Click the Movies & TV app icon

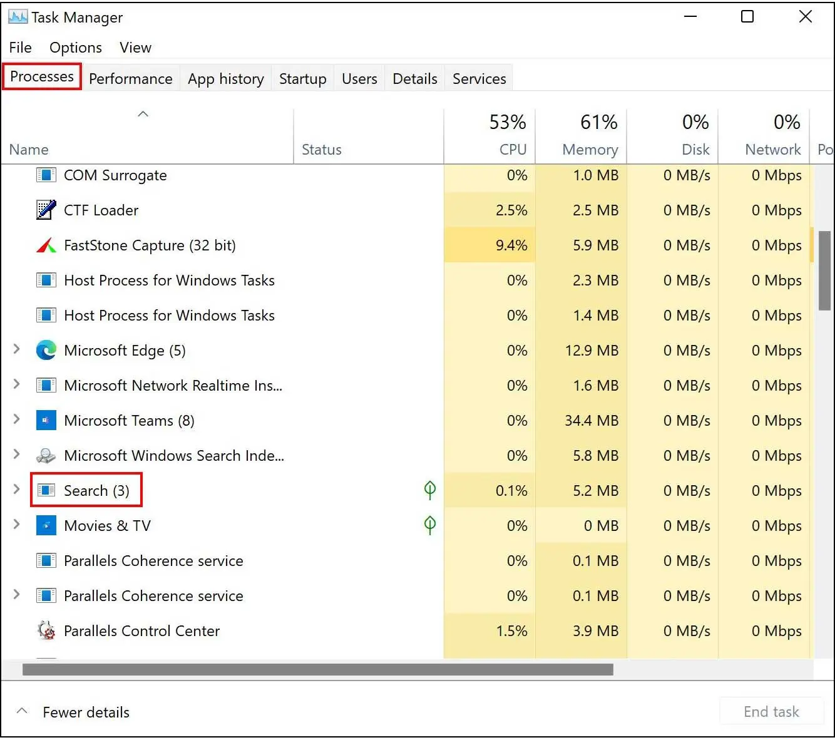(x=46, y=525)
